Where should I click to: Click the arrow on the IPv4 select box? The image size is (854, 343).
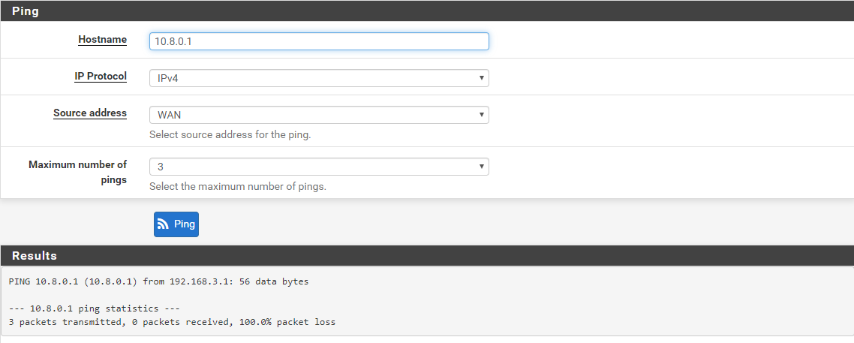point(482,78)
